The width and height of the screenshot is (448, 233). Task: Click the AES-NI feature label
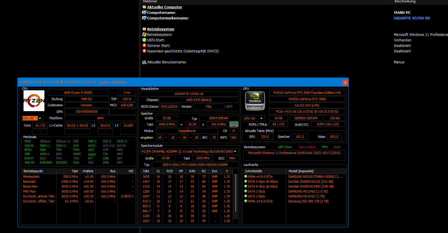29,162
